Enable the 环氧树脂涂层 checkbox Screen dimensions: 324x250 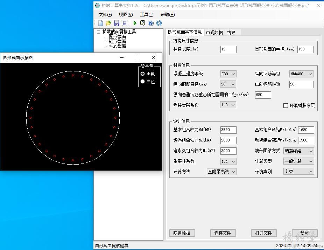tap(286, 105)
